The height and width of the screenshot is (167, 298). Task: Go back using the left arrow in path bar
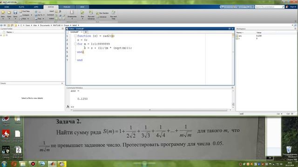1,25
